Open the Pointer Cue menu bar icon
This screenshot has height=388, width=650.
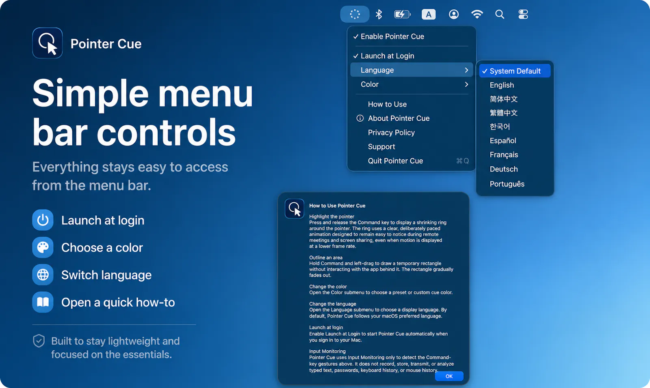(x=355, y=14)
